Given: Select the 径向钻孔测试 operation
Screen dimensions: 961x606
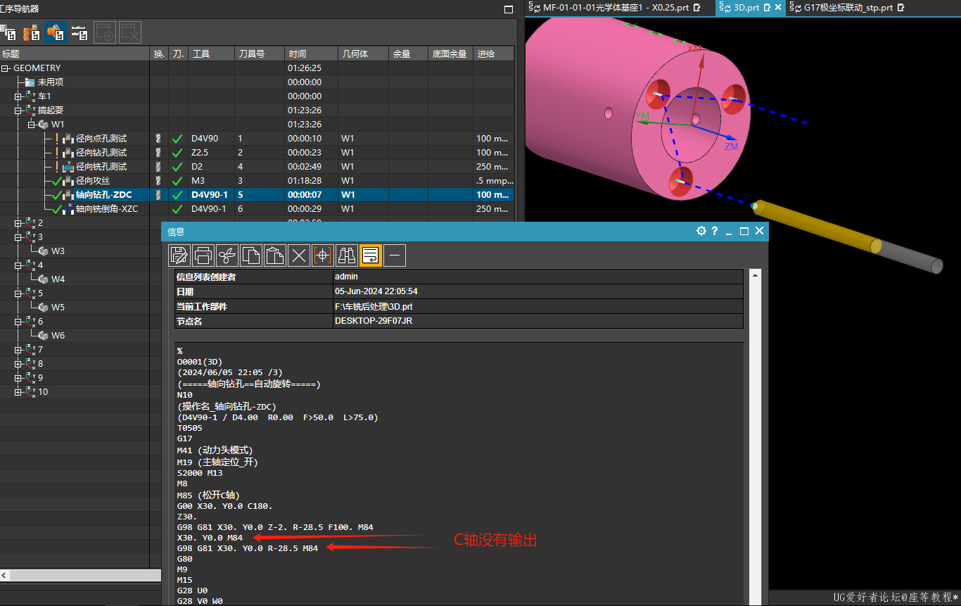Looking at the screenshot, I should 101,153.
